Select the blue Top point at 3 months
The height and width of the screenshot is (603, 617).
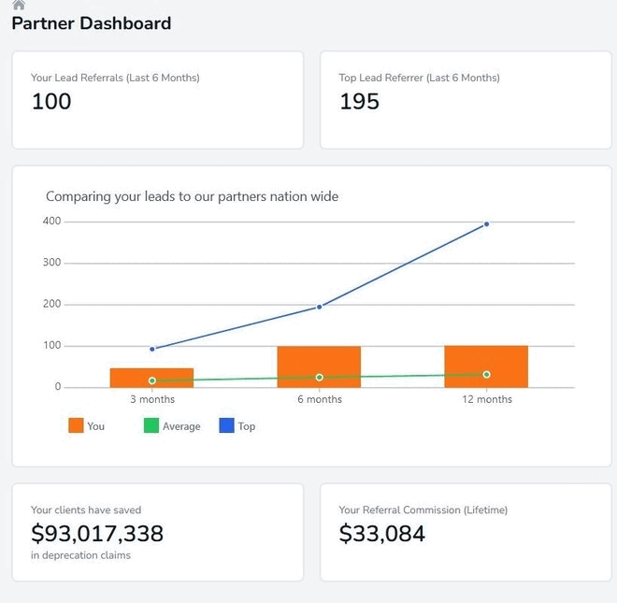[152, 349]
